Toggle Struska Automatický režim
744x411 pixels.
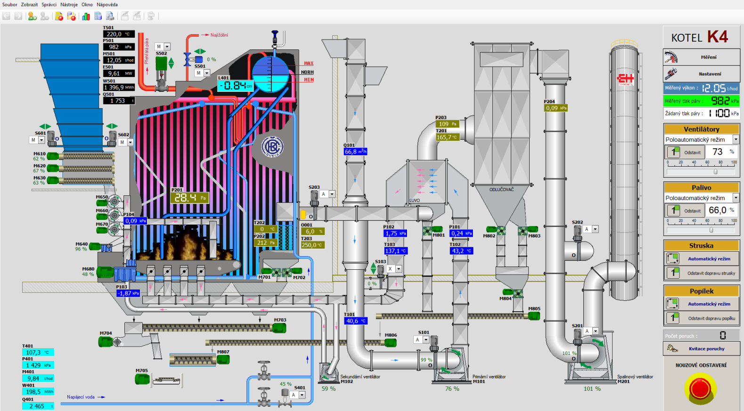pos(701,258)
